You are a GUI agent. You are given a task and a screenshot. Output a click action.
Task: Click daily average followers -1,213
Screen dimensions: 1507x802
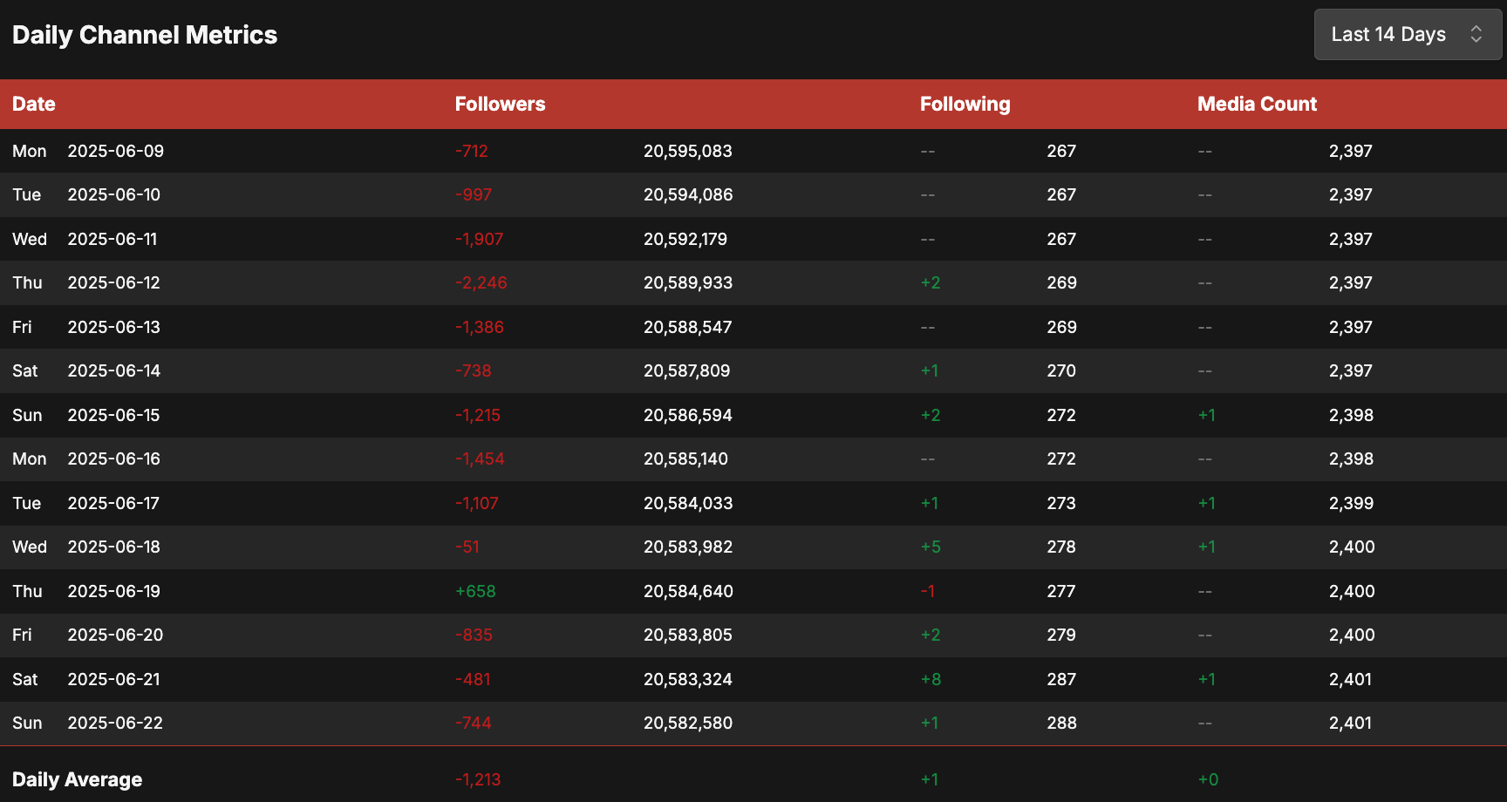tap(478, 780)
